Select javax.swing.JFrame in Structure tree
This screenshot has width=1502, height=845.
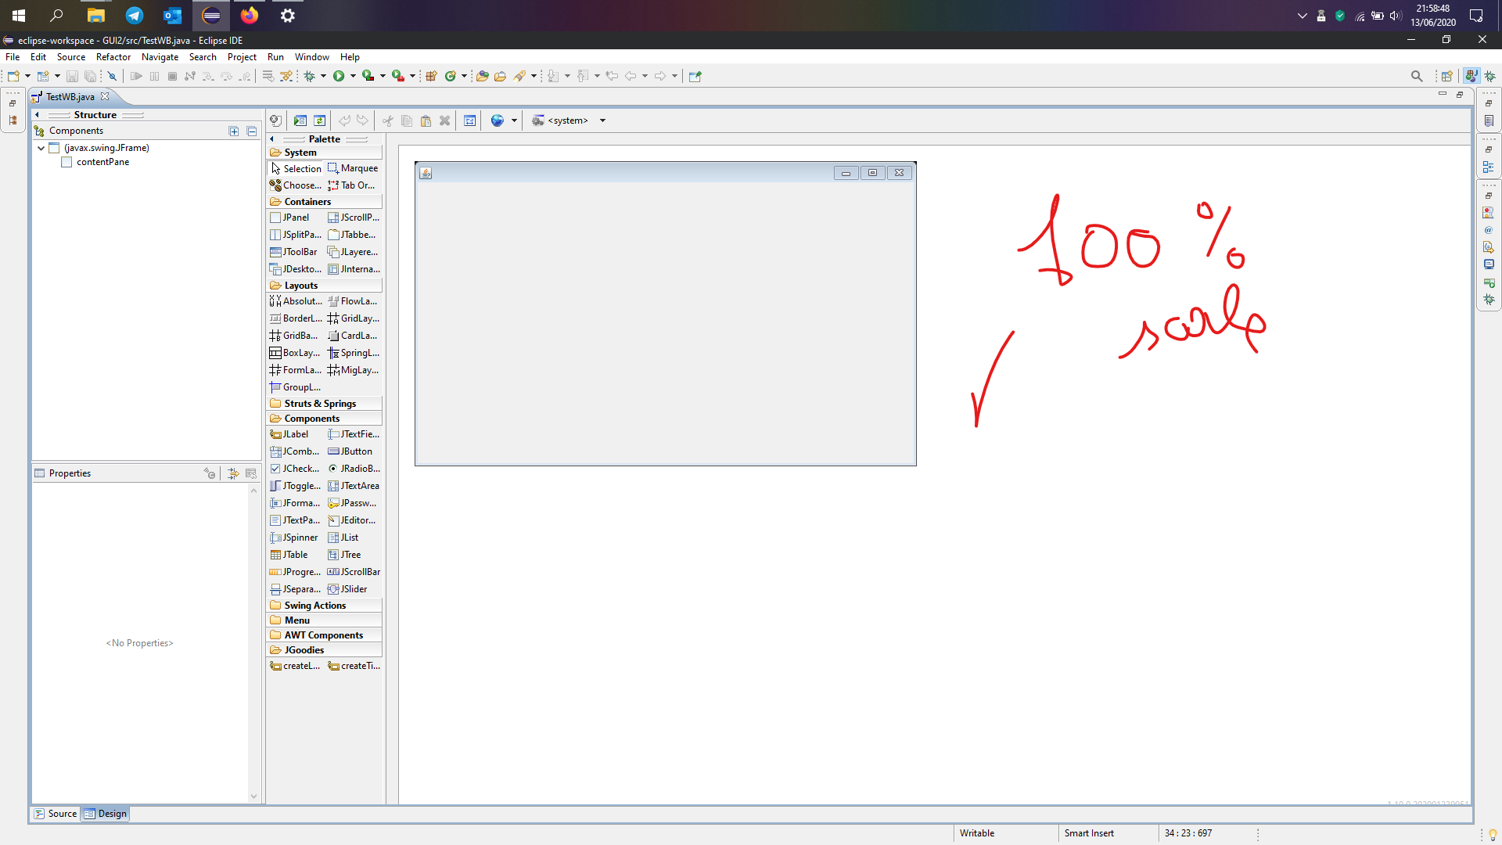(106, 146)
